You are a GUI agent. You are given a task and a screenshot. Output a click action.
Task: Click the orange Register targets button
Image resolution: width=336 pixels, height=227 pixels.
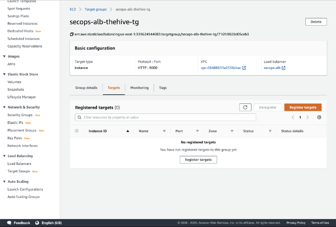(303, 107)
